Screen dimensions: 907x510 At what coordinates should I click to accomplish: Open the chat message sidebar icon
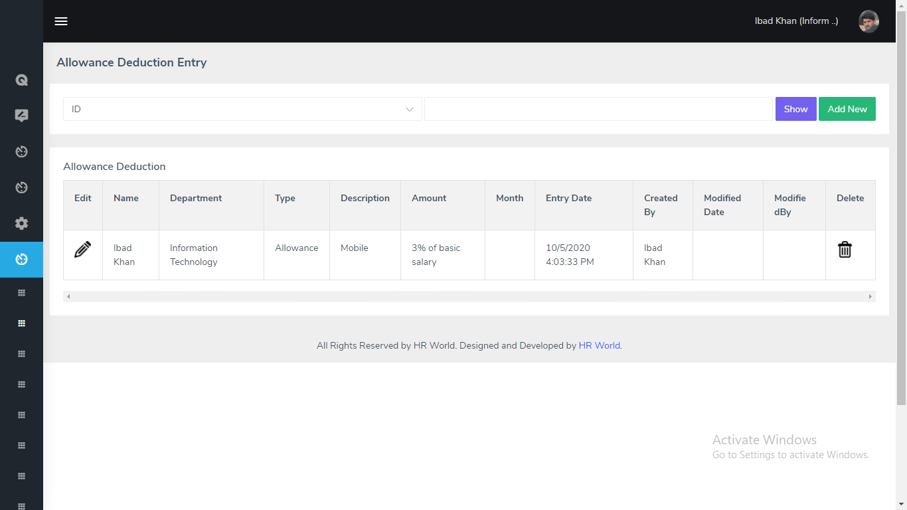[x=21, y=116]
